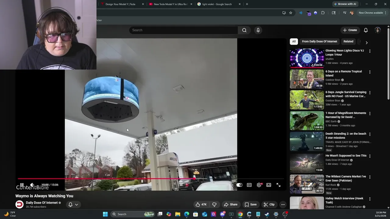The width and height of the screenshot is (390, 219).
Task: Open Windows Start menu
Action: 105,214
